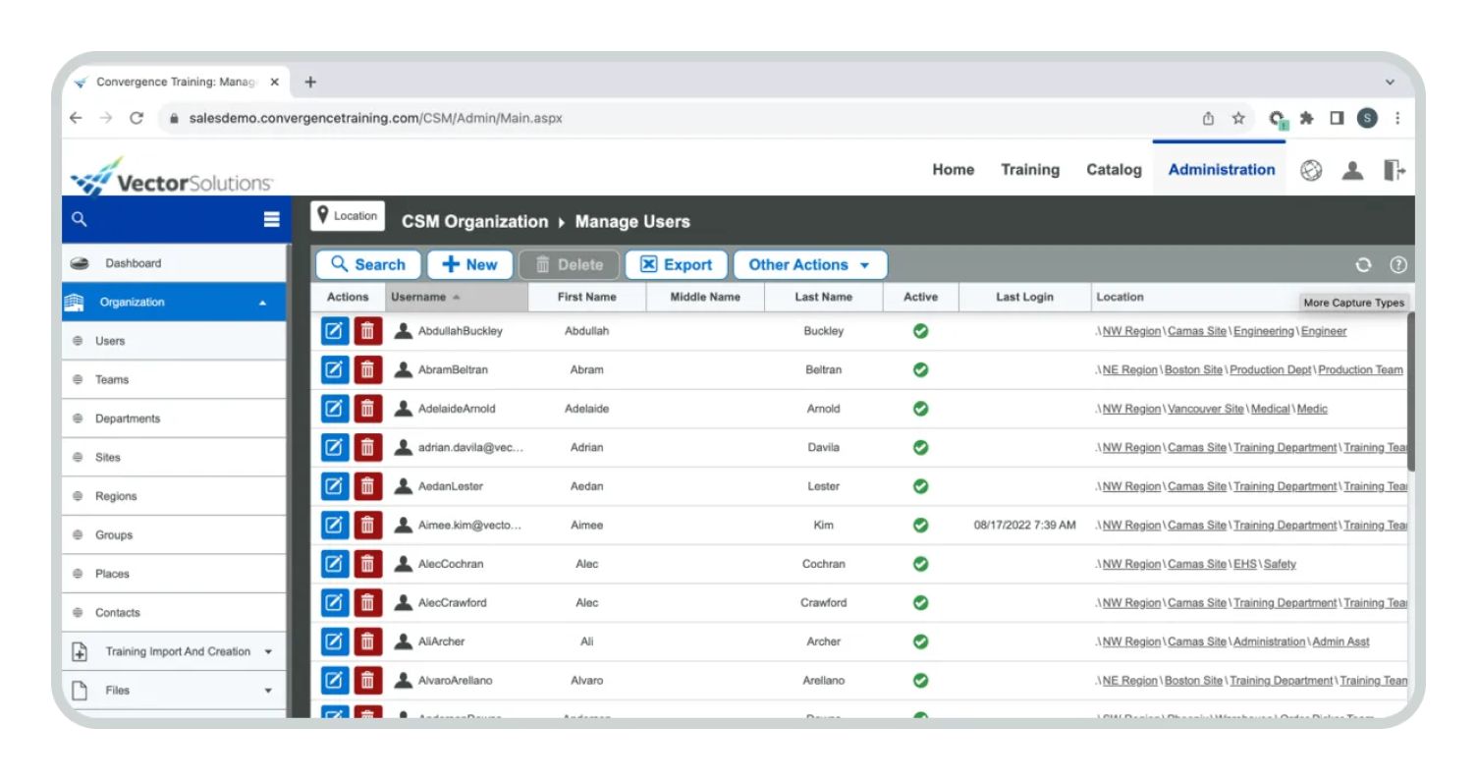
Task: Open Boston Site link in AbramBeltran row
Action: pos(1193,370)
